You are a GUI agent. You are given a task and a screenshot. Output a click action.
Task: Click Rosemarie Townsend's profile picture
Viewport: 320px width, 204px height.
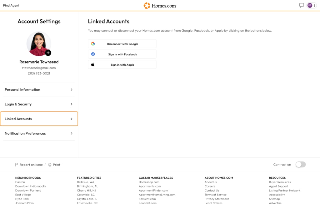(x=39, y=44)
